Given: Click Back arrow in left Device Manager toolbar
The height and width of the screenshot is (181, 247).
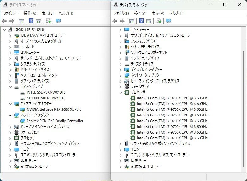Looking at the screenshot, I should click(4, 21).
